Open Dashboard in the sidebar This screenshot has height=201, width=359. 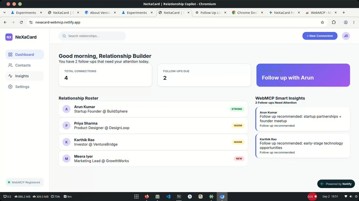click(24, 55)
